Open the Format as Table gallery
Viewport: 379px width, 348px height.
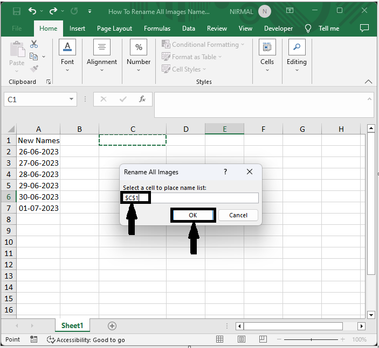click(192, 57)
